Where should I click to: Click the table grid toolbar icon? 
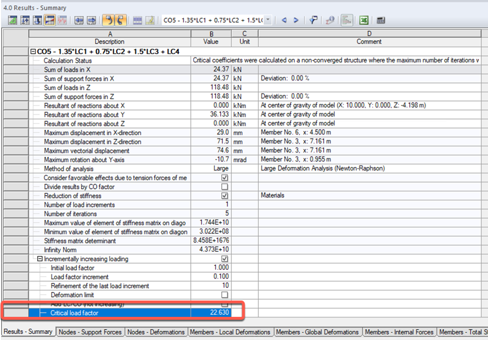[137, 20]
